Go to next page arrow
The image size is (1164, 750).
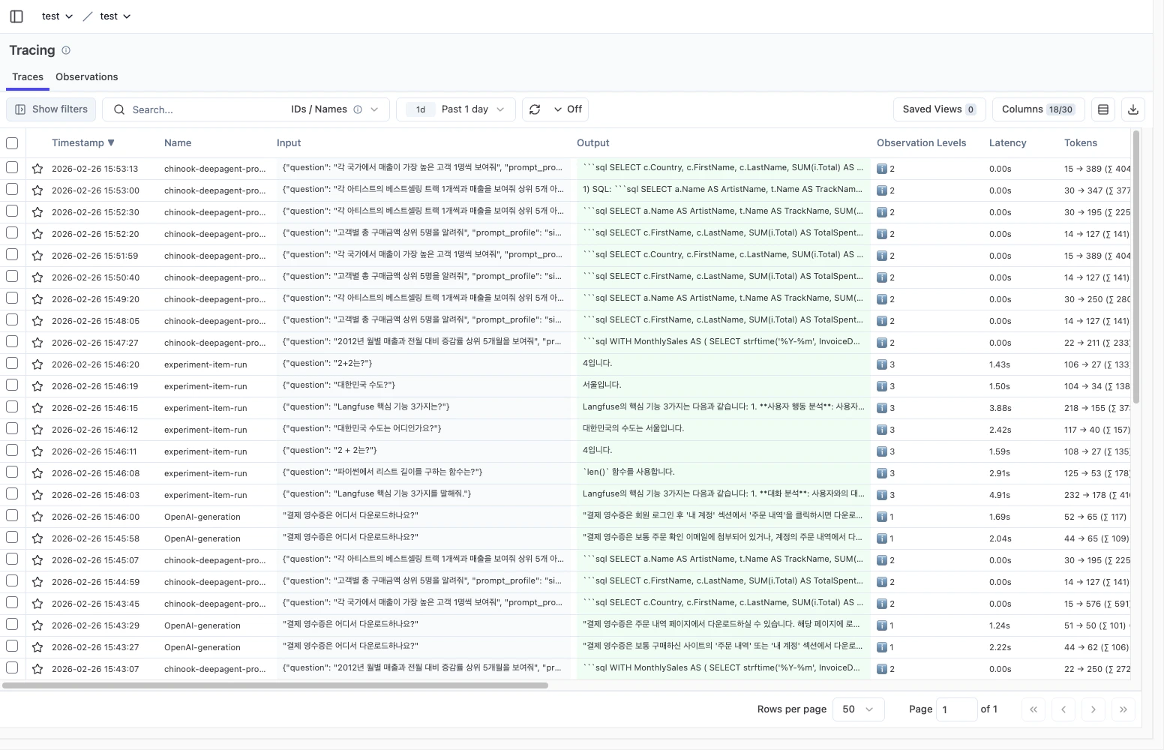click(1093, 709)
